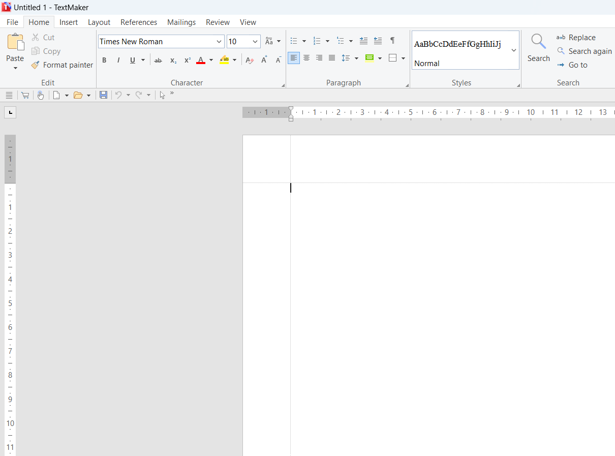Apply the red font color swatch
The image size is (615, 456).
[201, 60]
